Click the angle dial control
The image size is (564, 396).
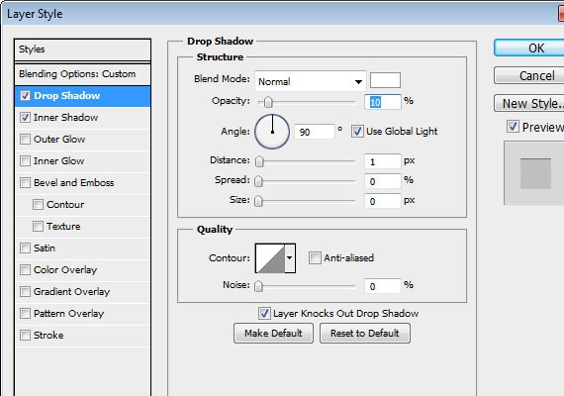(x=272, y=132)
